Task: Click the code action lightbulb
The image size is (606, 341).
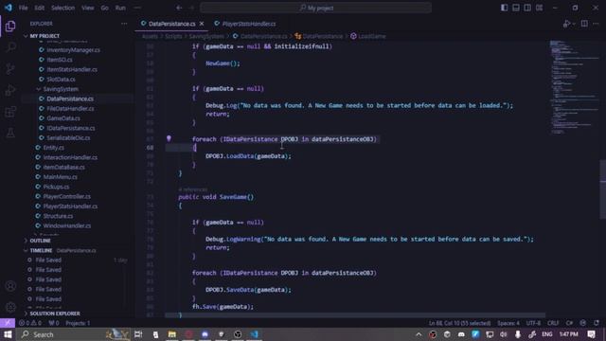Action: tap(169, 138)
